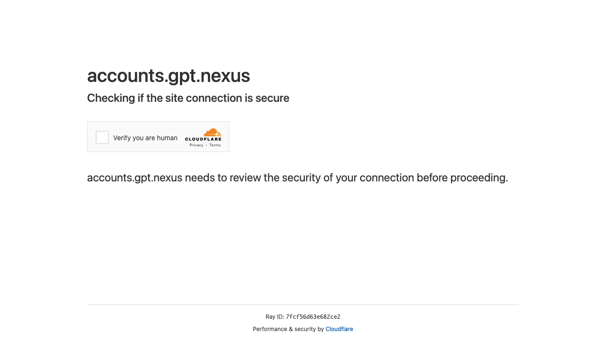Select the Ray ID value 7fcf56d63e682ce2
This screenshot has height=341, width=606.
pyautogui.click(x=313, y=317)
